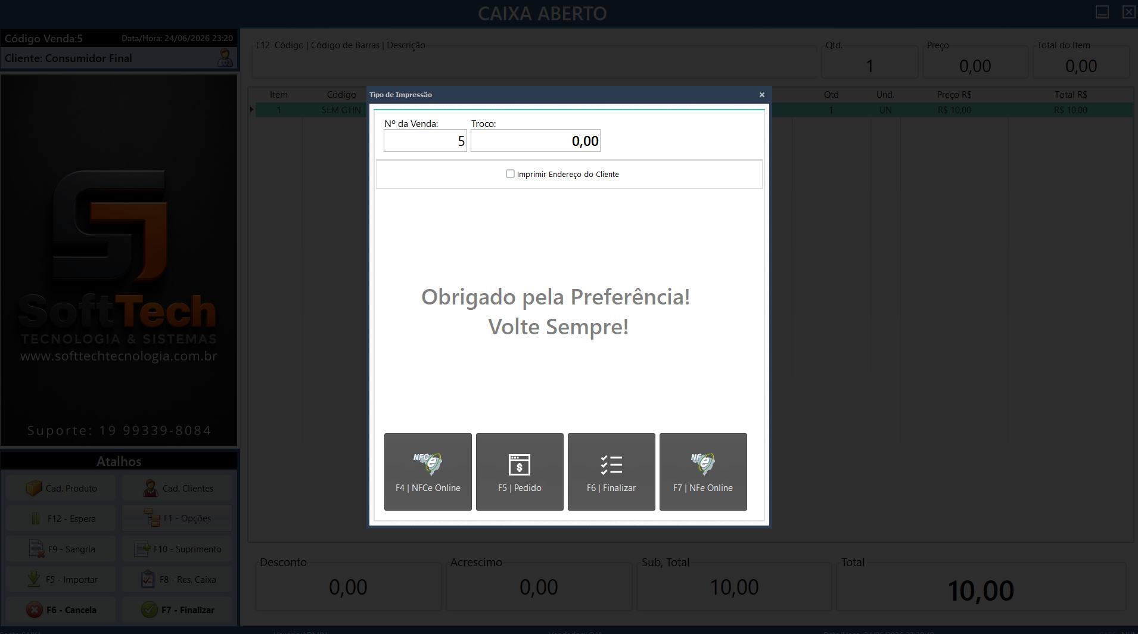This screenshot has width=1138, height=634.
Task: Click the green F7 Finalizar check icon
Action: coord(150,610)
